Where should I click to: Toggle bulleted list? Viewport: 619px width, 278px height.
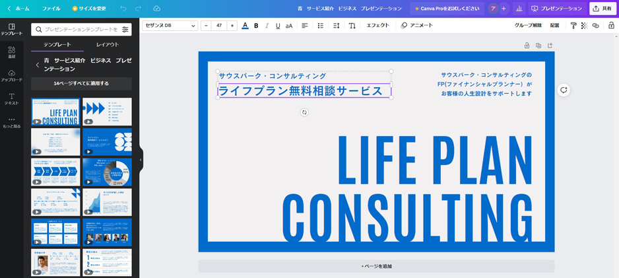321,25
